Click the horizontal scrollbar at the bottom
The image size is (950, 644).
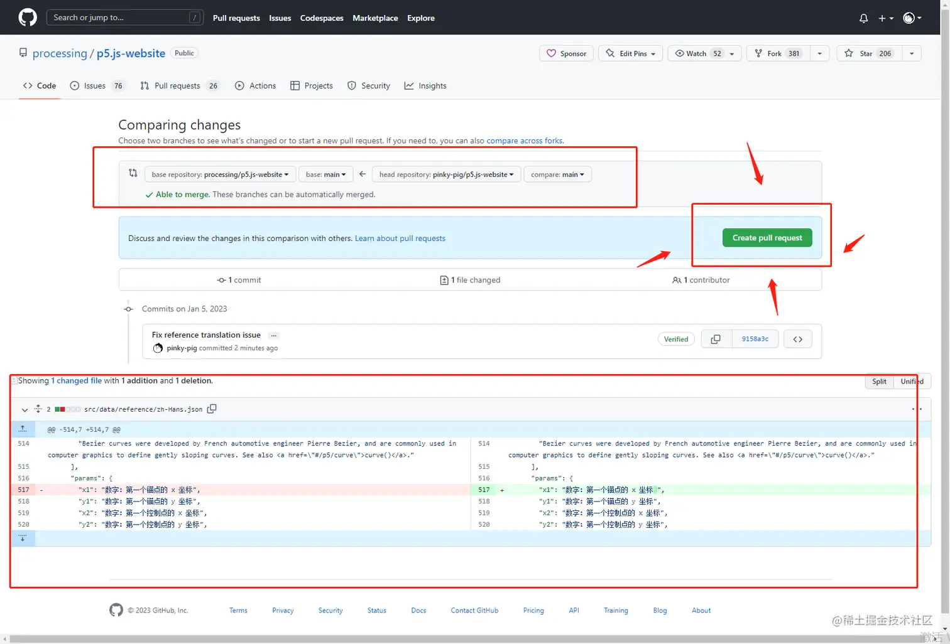click(470, 639)
